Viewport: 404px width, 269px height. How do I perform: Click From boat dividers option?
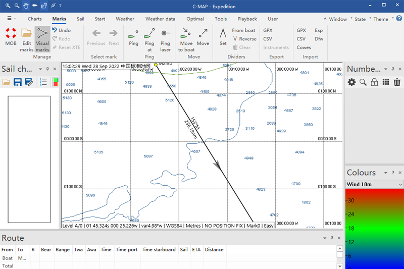pyautogui.click(x=243, y=30)
